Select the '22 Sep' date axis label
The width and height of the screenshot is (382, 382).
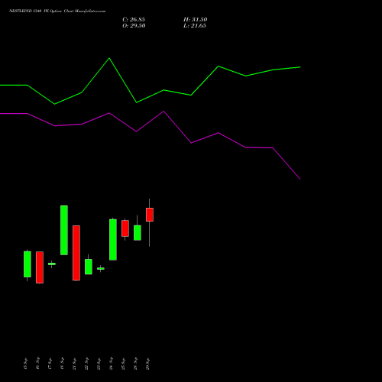pyautogui.click(x=86, y=364)
